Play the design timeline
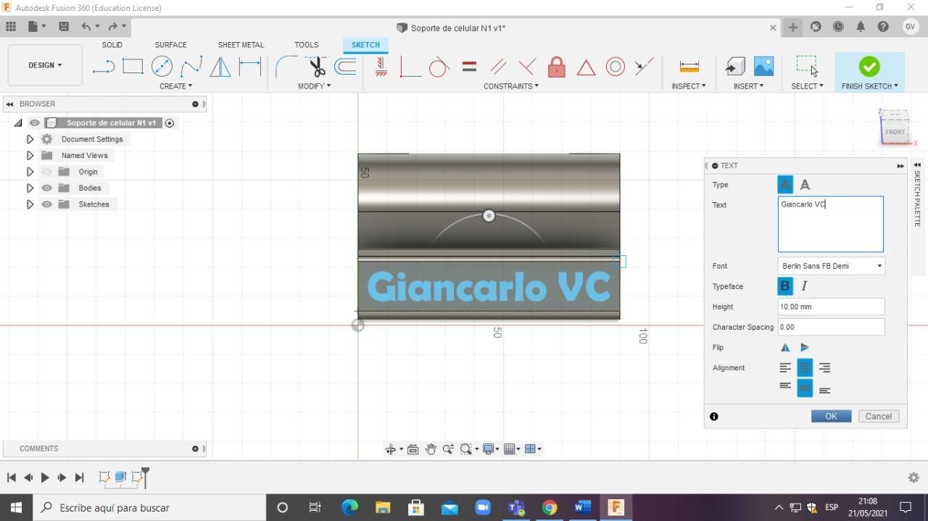Viewport: 928px width, 521px height. pyautogui.click(x=45, y=478)
